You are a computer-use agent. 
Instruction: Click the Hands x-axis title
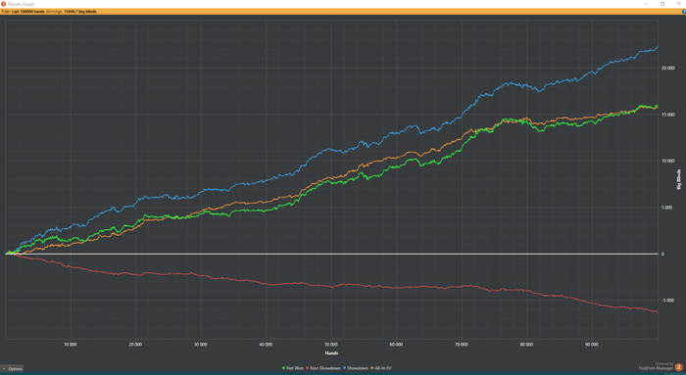point(331,352)
